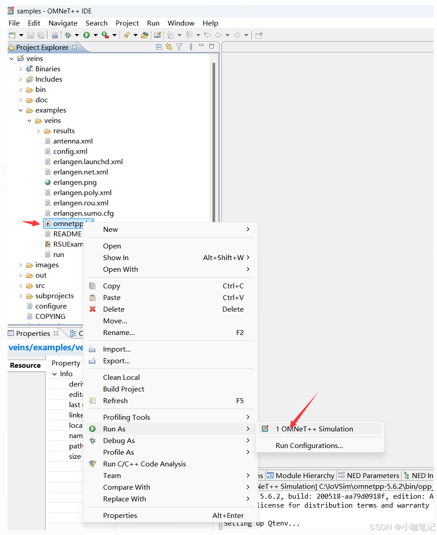Image resolution: width=437 pixels, height=535 pixels.
Task: Open the Project Explorer view menu icon
Action: [191, 46]
